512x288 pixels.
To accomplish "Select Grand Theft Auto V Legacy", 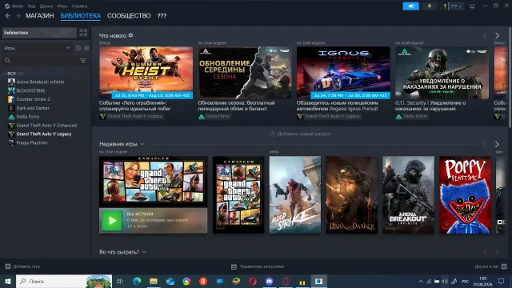I will (x=44, y=134).
